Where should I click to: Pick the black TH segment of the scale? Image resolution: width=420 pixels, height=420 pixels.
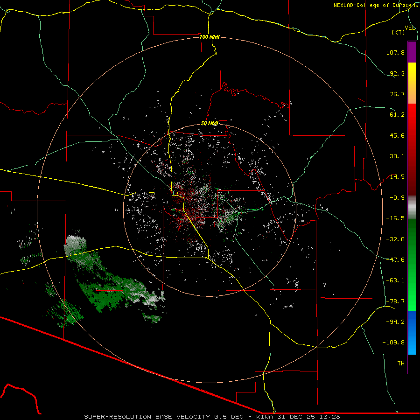pos(412,364)
